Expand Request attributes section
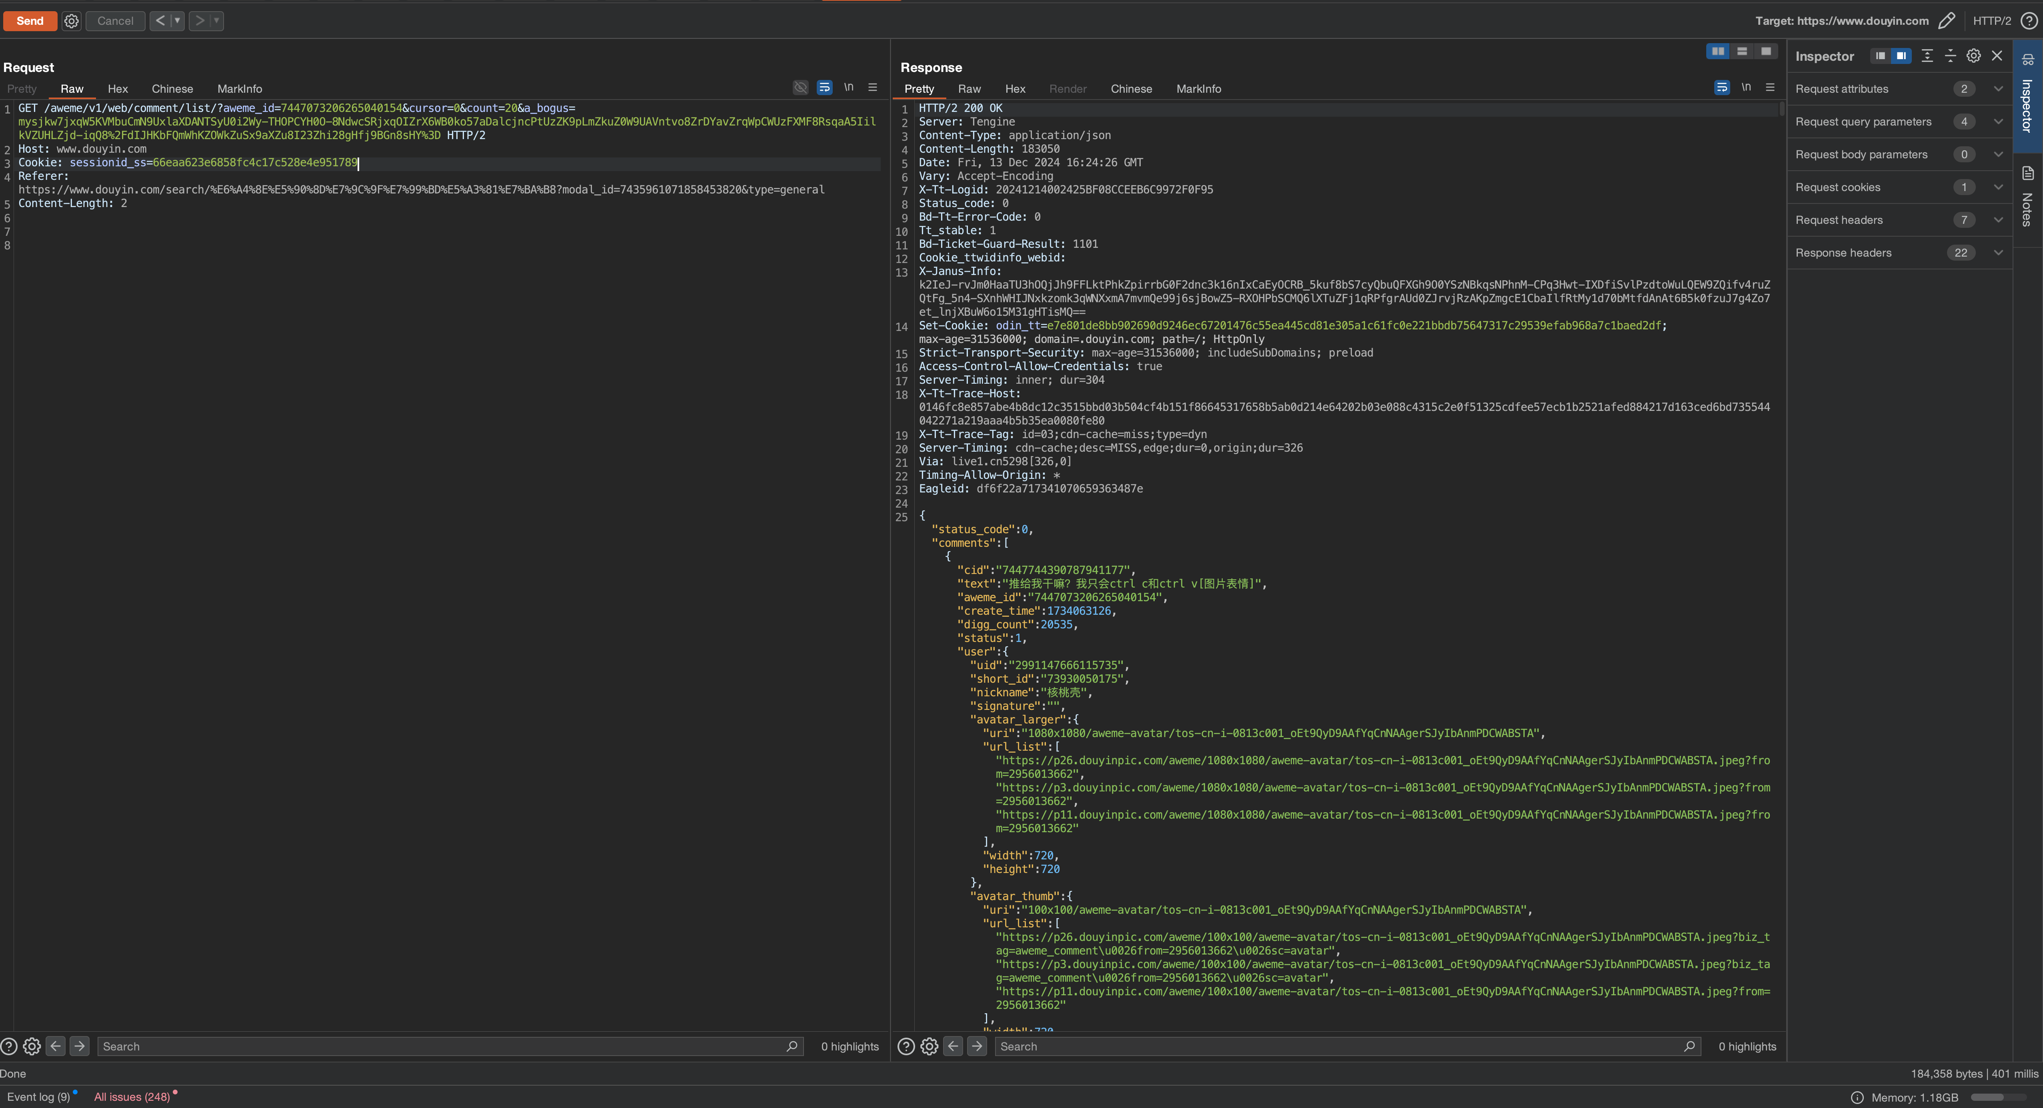Screen dimensions: 2043x1108 click(1899, 89)
